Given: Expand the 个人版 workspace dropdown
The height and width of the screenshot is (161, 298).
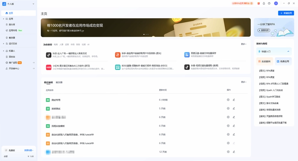Looking at the screenshot, I should pyautogui.click(x=33, y=4).
